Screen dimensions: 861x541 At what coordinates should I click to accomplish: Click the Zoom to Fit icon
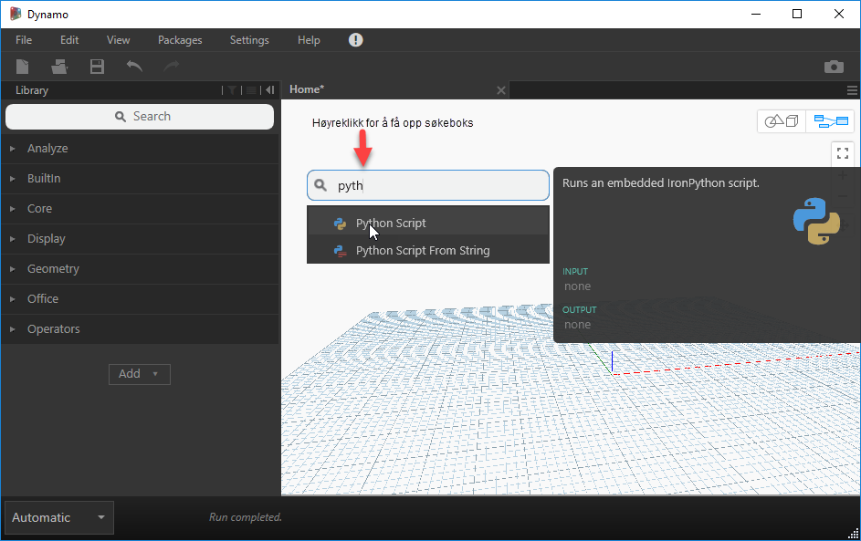tap(843, 152)
